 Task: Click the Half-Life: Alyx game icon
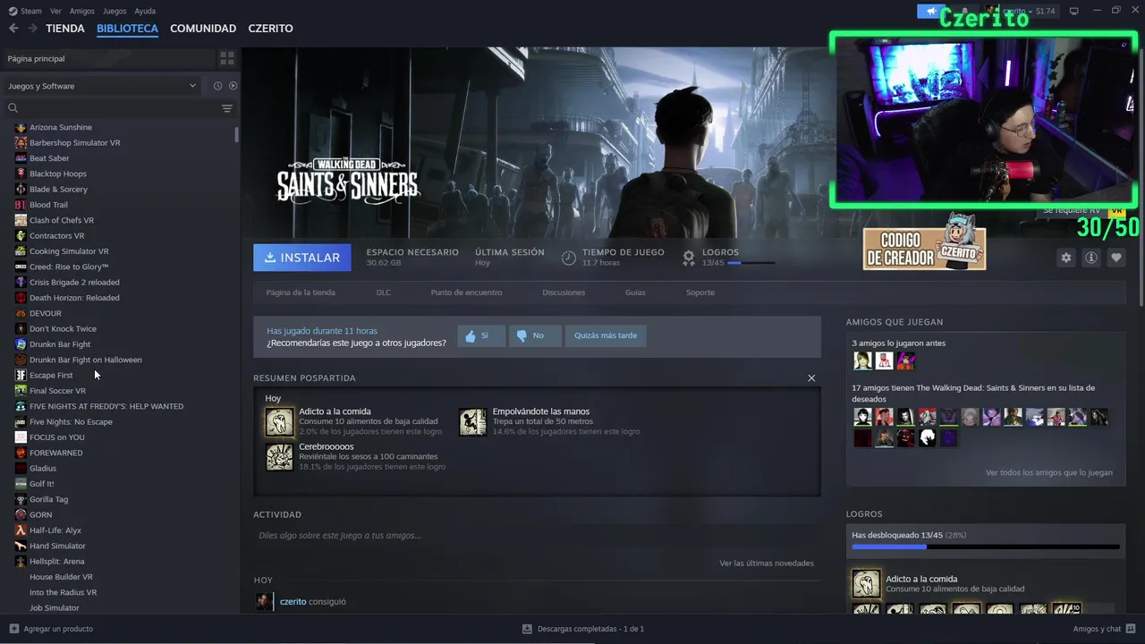click(x=21, y=530)
